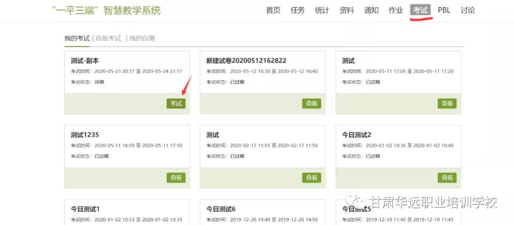Click 查看 on the 测试 card dated 2020-05-11
This screenshot has width=514, height=225.
[x=447, y=103]
